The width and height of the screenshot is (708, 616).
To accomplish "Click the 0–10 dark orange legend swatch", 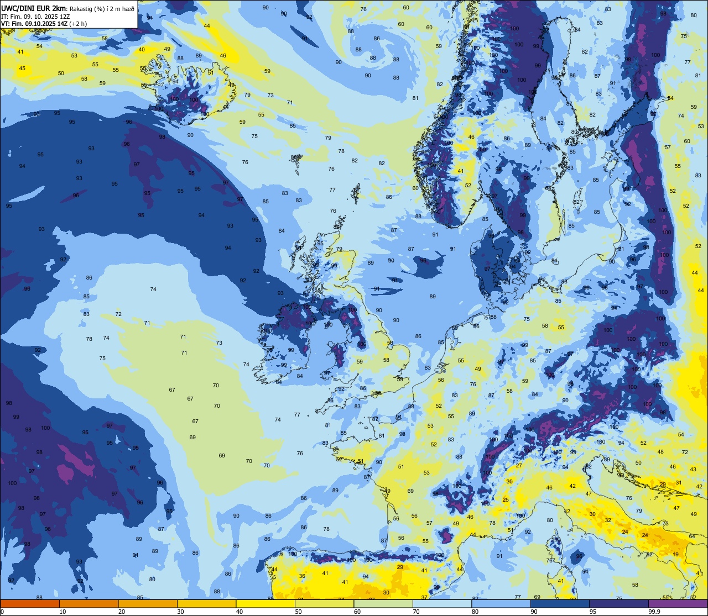I will pos(30,604).
